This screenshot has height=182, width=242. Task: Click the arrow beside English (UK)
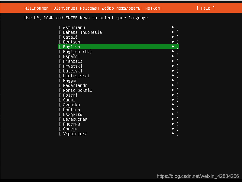tap(173, 51)
